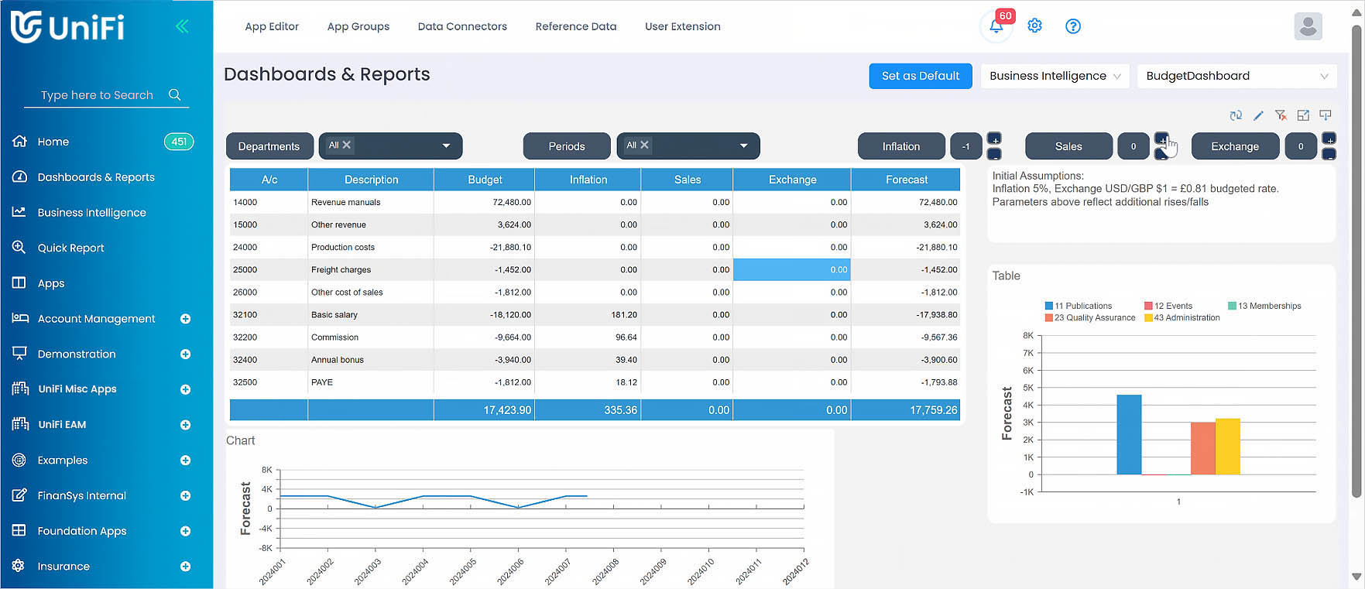Decrease Exchange value with minus button
Viewport: 1365px width, 589px height.
pyautogui.click(x=1329, y=154)
